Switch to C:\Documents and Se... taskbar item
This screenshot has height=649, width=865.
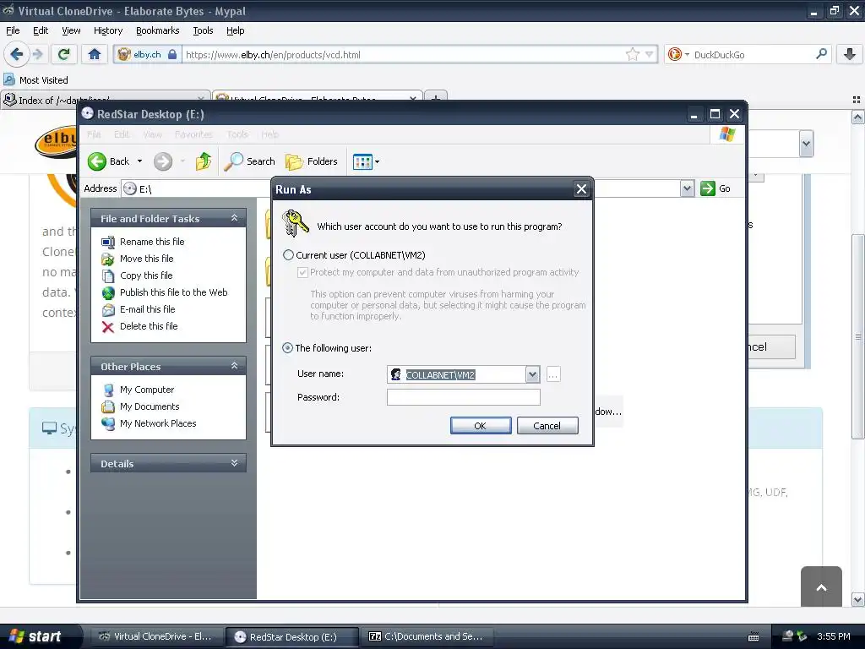pos(427,636)
